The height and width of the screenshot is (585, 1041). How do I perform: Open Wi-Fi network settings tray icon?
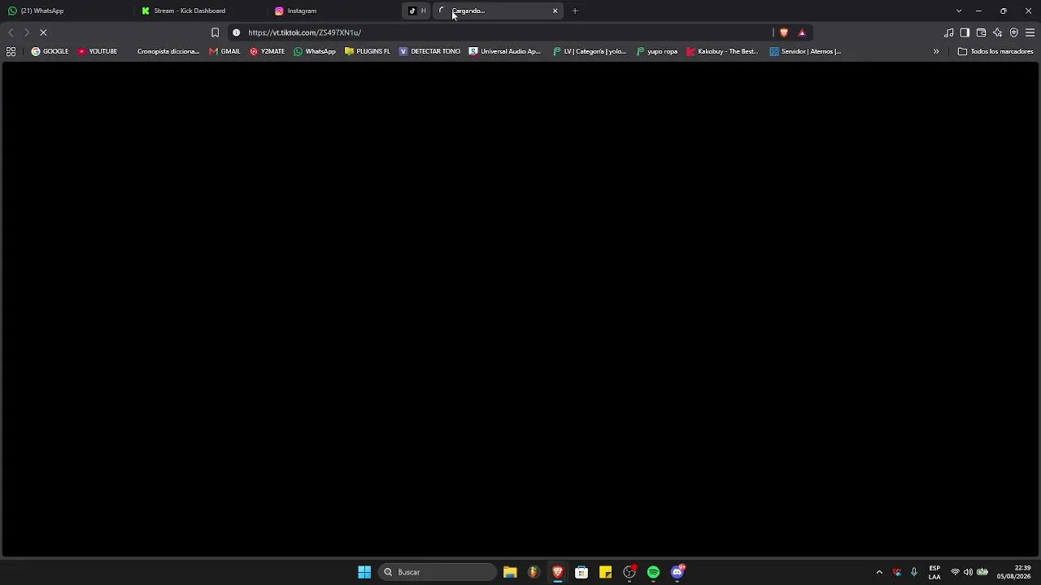pos(956,572)
